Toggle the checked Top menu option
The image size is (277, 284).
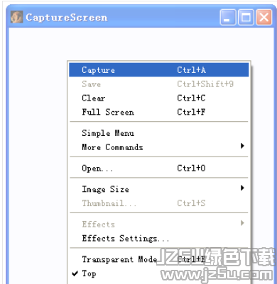[x=159, y=273]
